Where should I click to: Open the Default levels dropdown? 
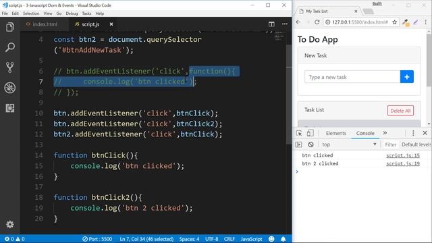pyautogui.click(x=416, y=144)
